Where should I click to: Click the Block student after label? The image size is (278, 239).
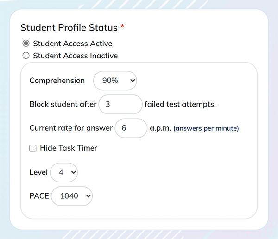pos(63,104)
